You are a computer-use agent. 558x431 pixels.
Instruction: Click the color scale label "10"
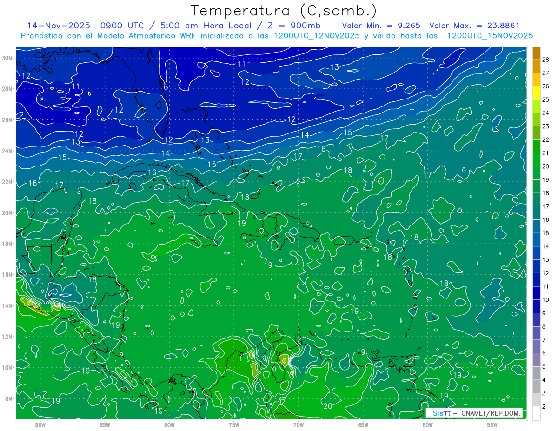click(546, 300)
